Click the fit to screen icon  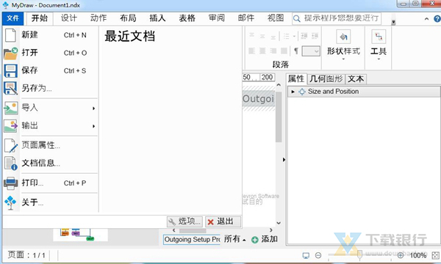point(436,255)
